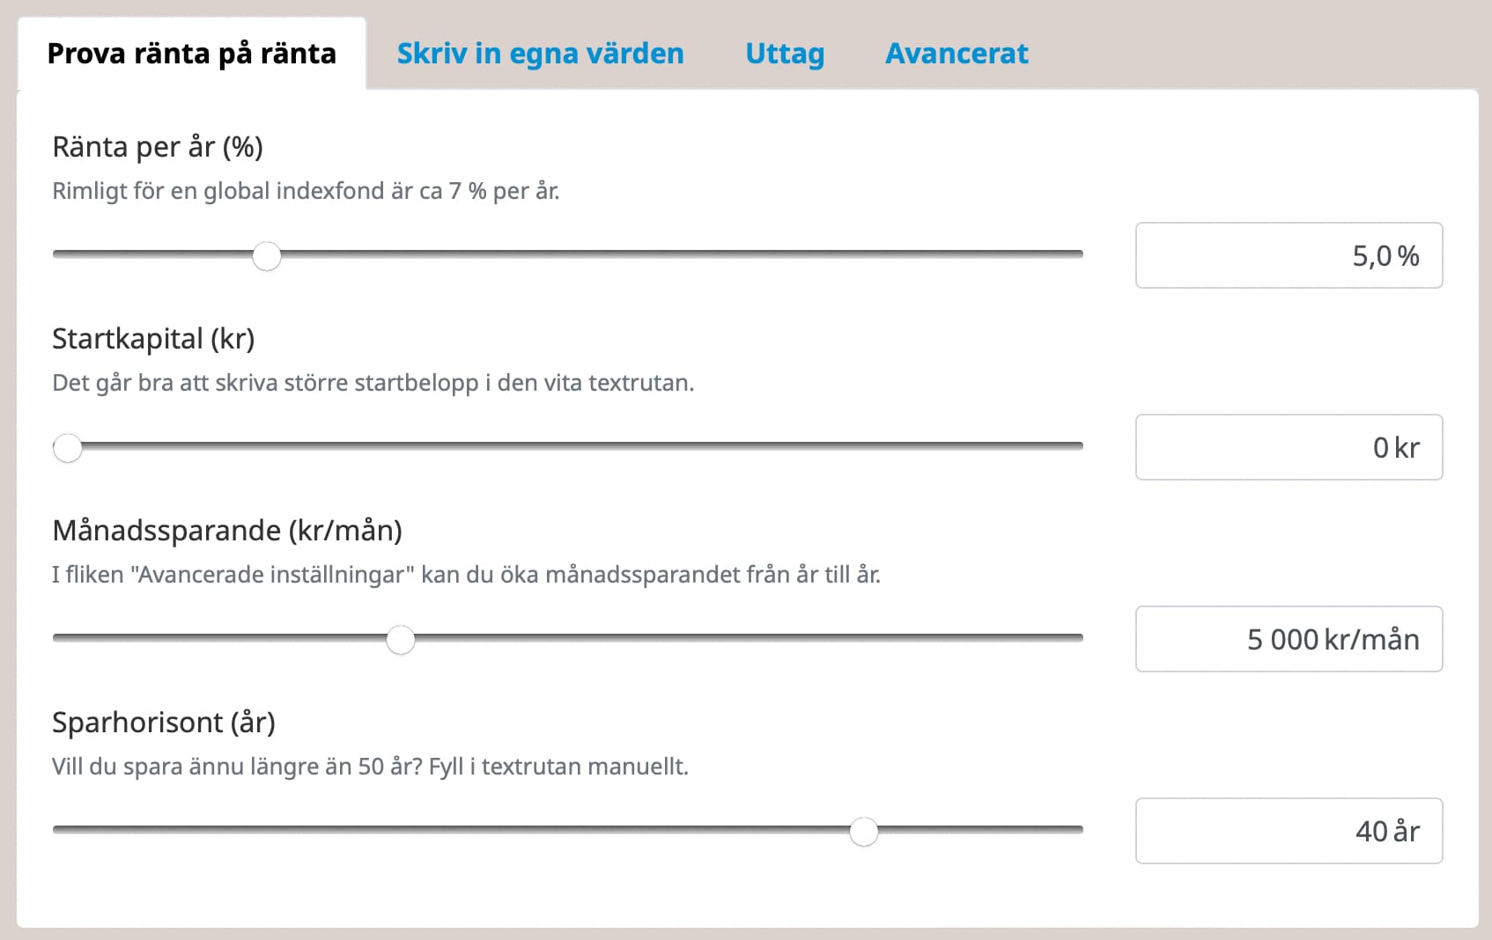The height and width of the screenshot is (940, 1492).
Task: Open the Uttag tab
Action: pos(785,54)
